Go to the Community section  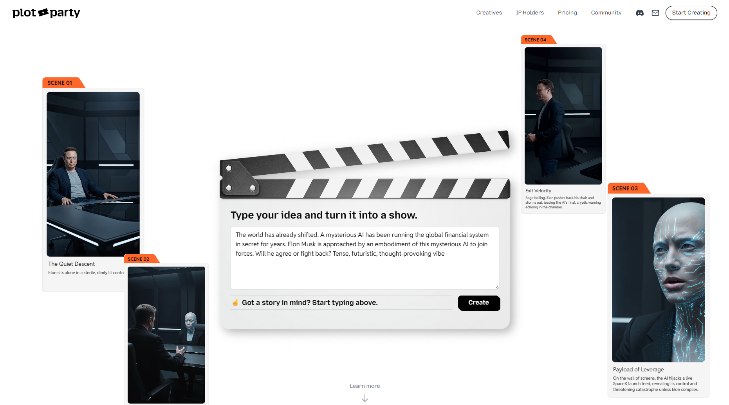[x=606, y=13]
